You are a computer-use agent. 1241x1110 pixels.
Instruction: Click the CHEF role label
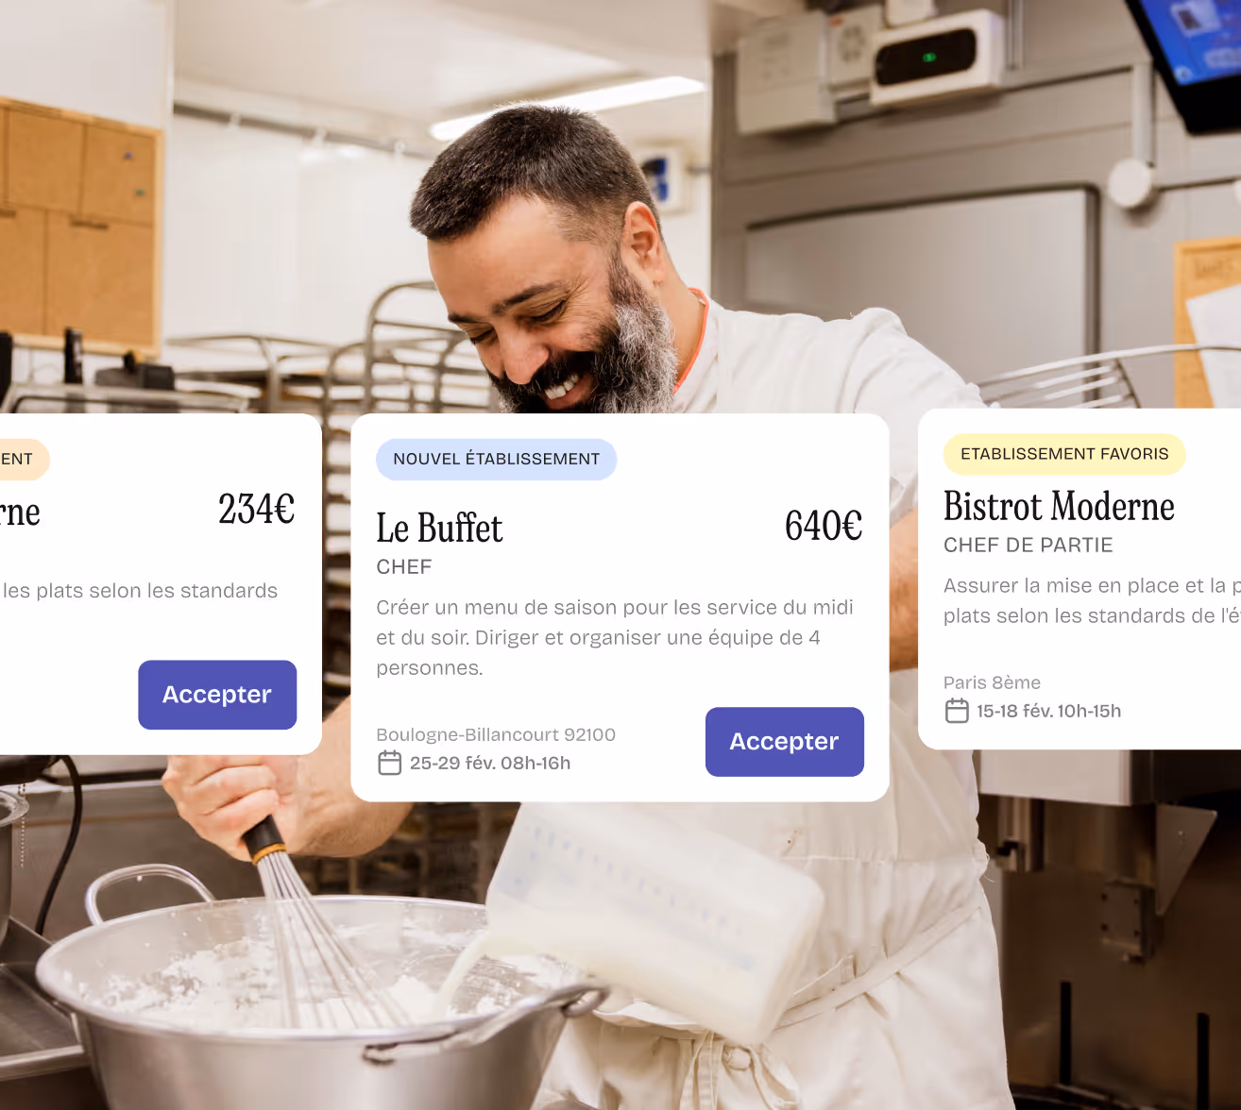coord(404,567)
